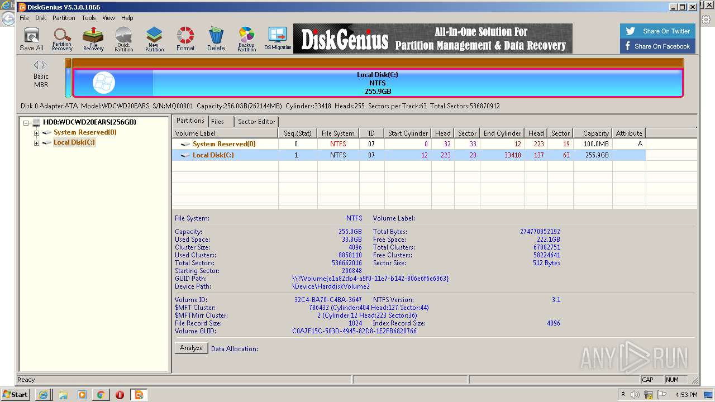Click the Windows logo on the disk map
This screenshot has width=715, height=402.
[x=103, y=83]
